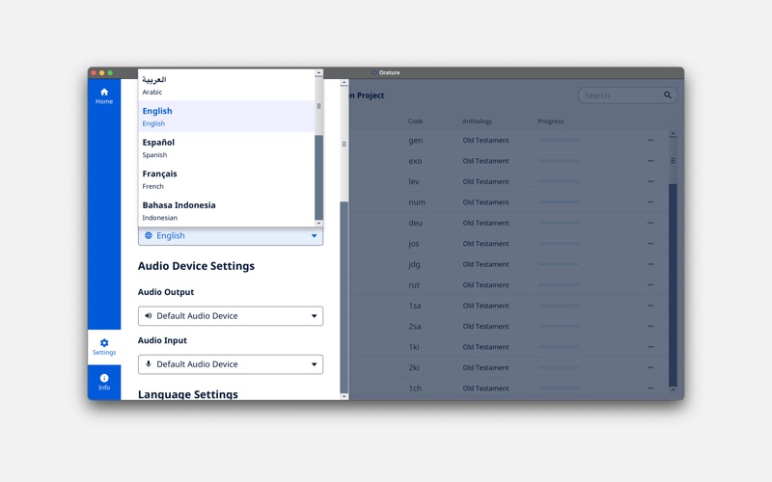772x482 pixels.
Task: Click the globe icon in language dropdown
Action: coord(149,235)
